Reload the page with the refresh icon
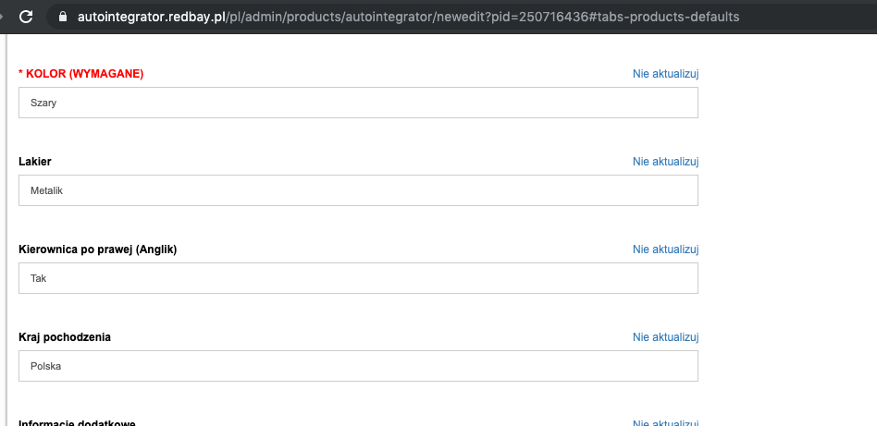 (26, 17)
